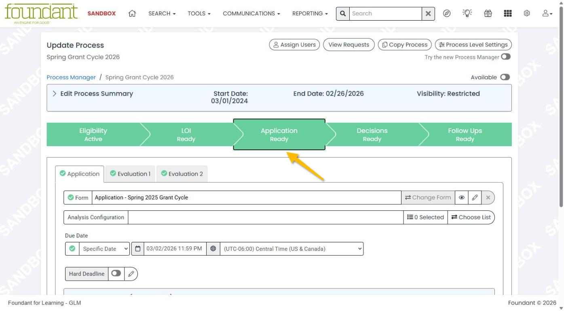
Task: Preview the form with the eye icon
Action: (x=462, y=198)
